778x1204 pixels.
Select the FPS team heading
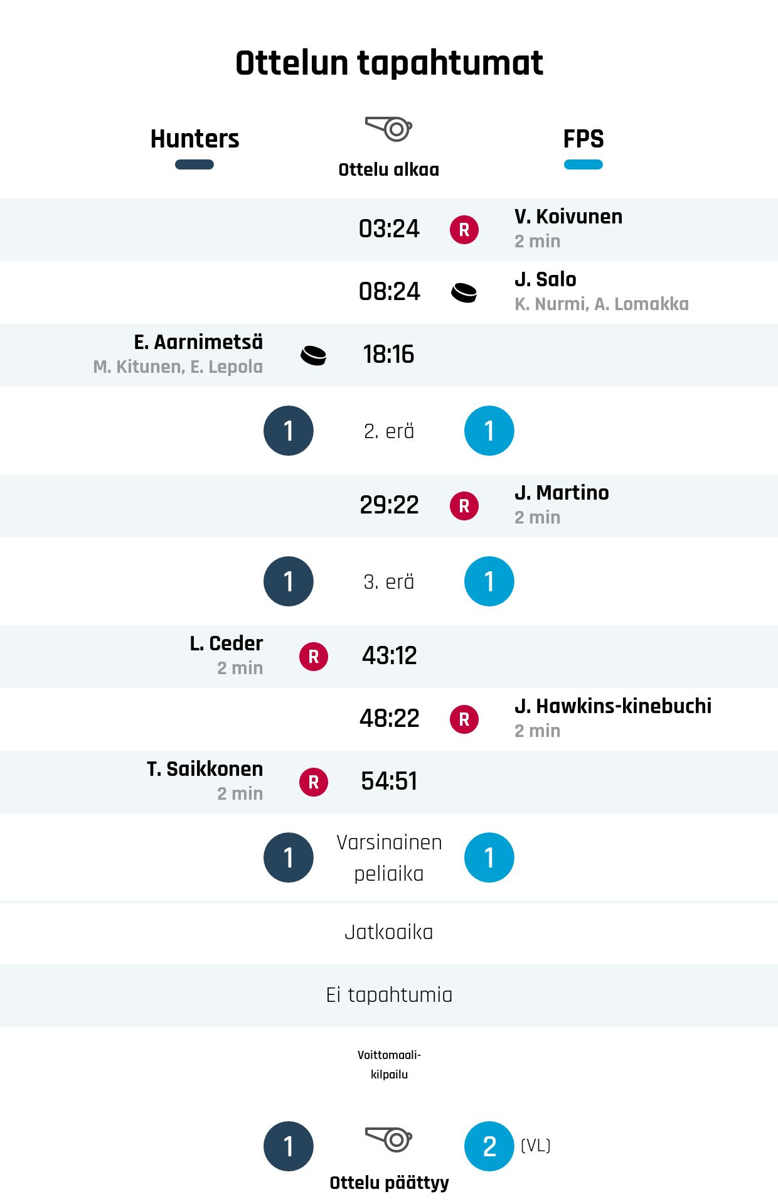coord(583,139)
